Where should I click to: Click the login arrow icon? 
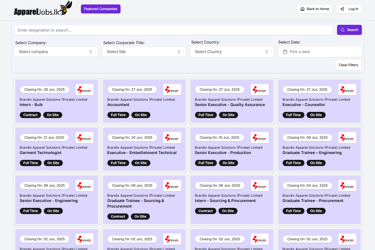pyautogui.click(x=342, y=9)
